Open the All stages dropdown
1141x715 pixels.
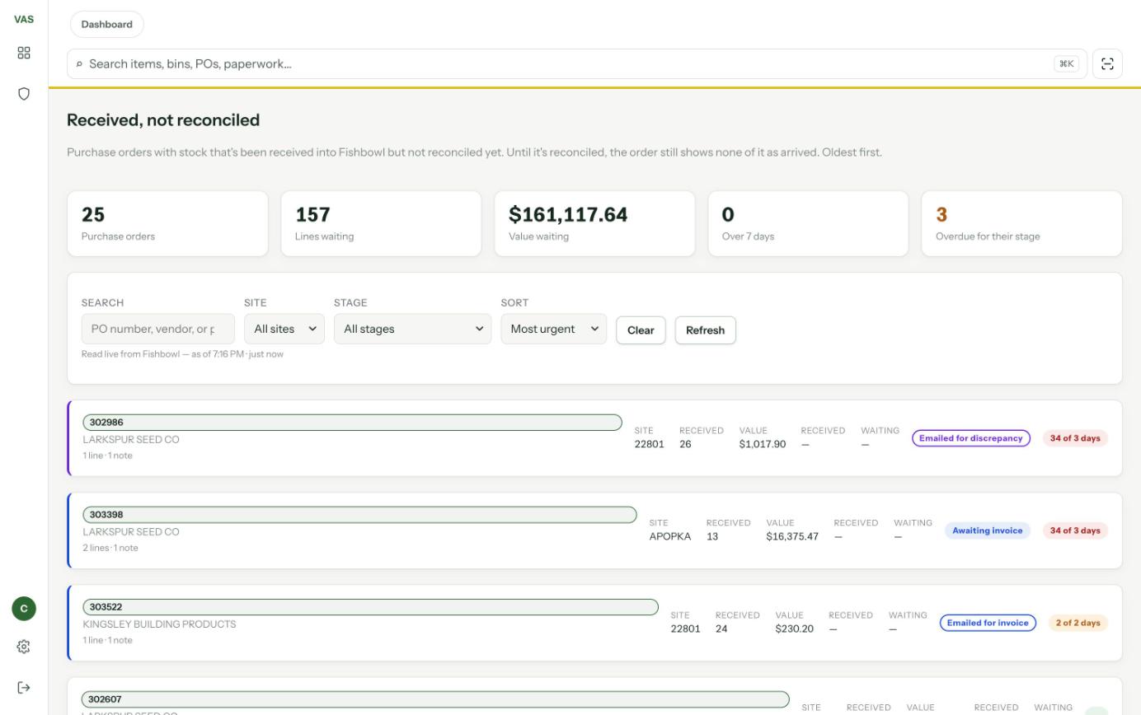pyautogui.click(x=412, y=329)
